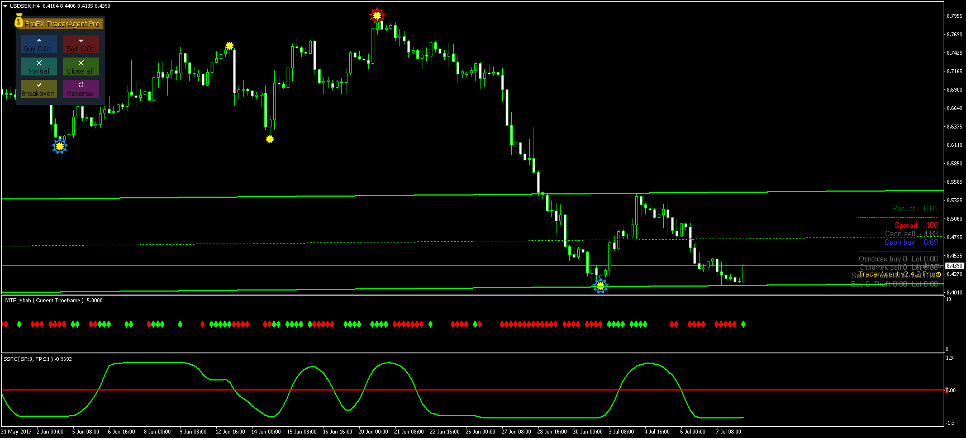This screenshot has width=966, height=438.
Task: Click the blue-ringed star on the lower green line
Action: click(x=600, y=286)
